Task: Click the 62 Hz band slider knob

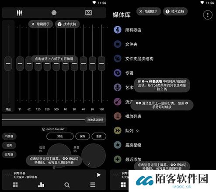Action: coord(29,63)
